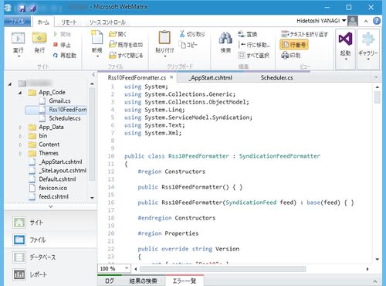Copy selection with コピー icon

182,45
